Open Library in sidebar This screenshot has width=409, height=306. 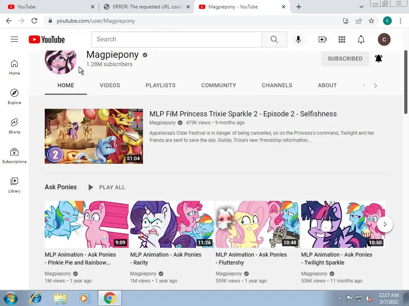pyautogui.click(x=14, y=185)
